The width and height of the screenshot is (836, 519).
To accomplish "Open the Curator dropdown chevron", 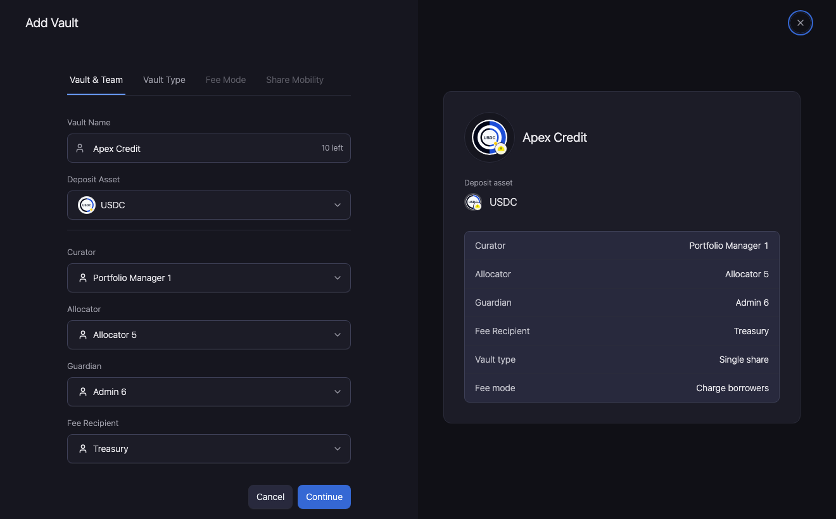I will click(338, 278).
